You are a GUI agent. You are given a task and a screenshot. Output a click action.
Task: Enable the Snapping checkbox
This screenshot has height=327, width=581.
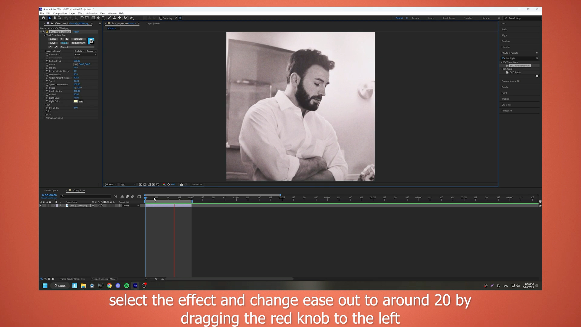click(x=161, y=18)
